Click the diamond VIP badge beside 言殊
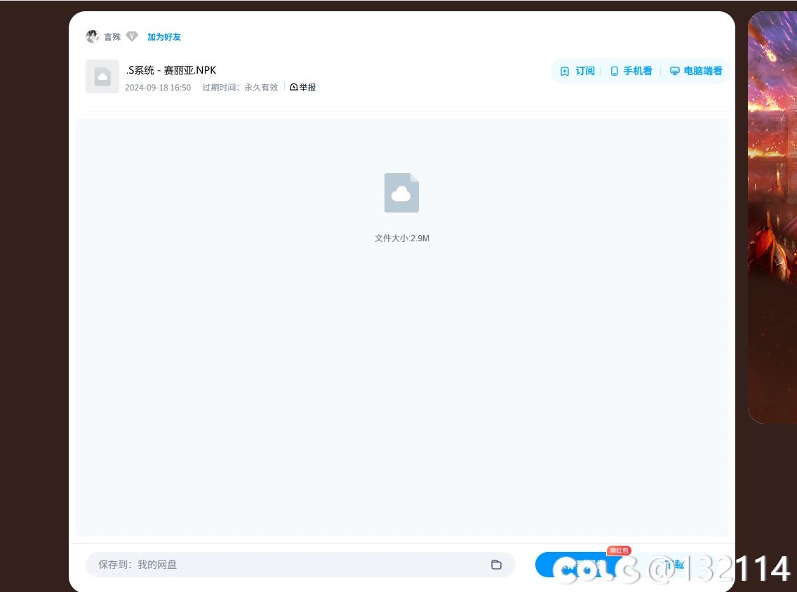The image size is (797, 592). coord(132,36)
